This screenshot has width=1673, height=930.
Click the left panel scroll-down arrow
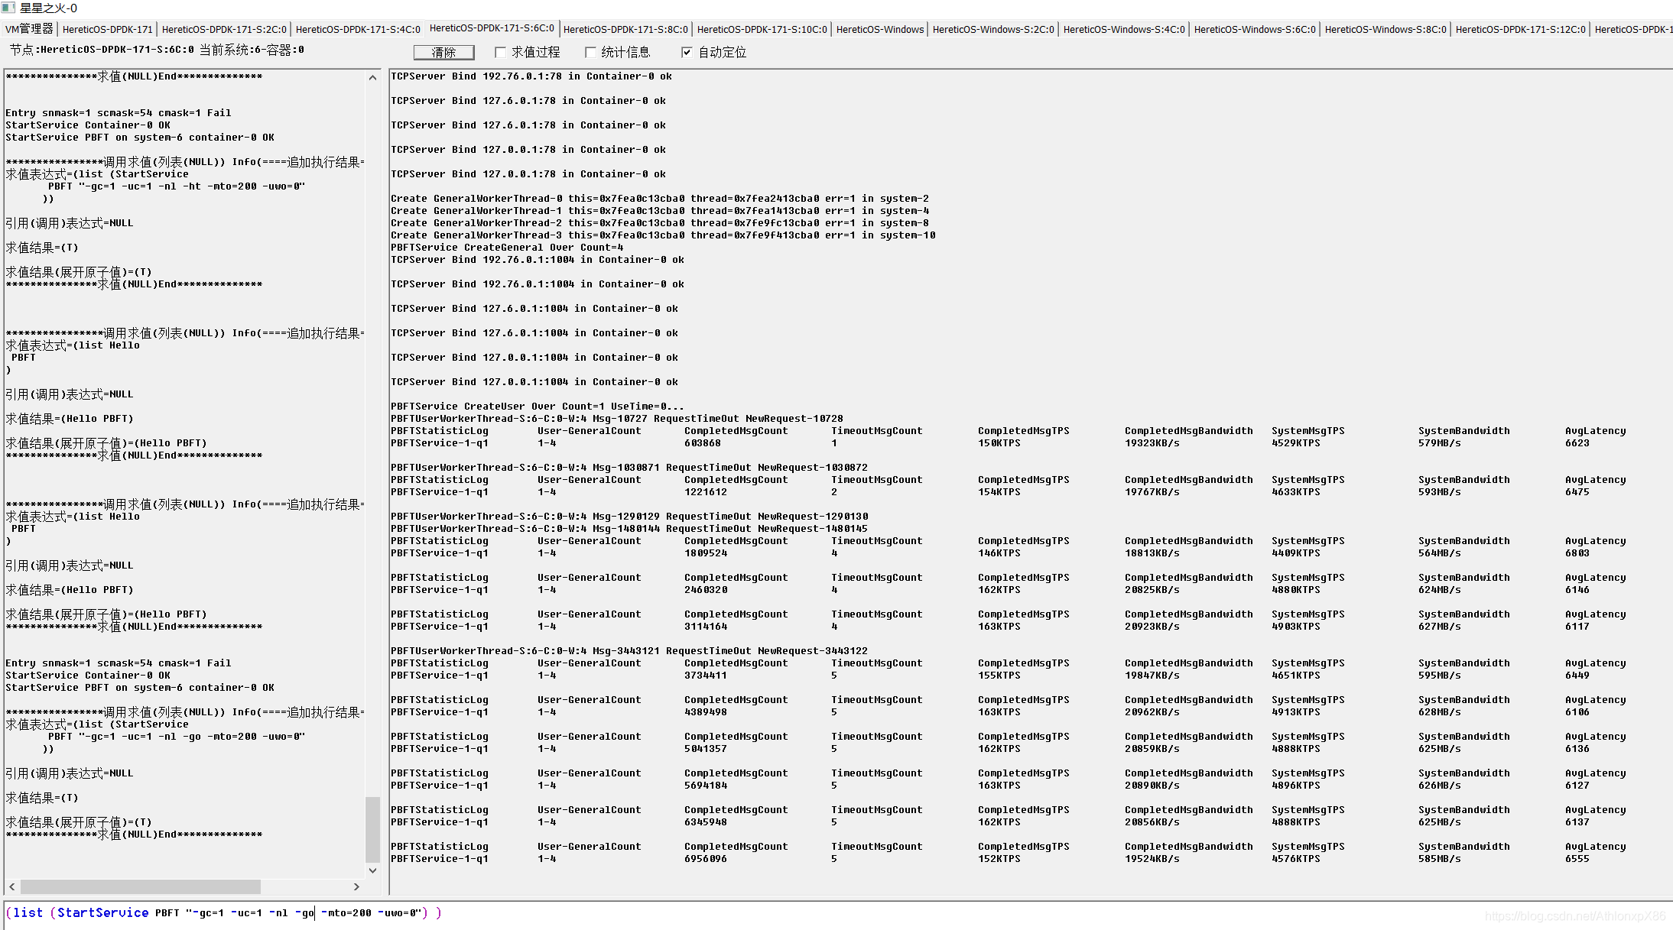[x=372, y=870]
